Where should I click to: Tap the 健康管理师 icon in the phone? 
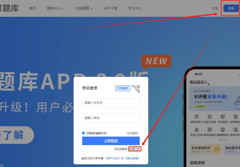tap(223, 130)
